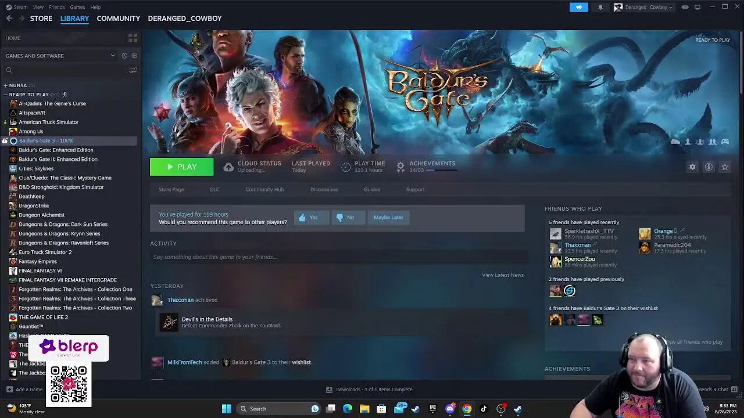Open game settings gear icon
Screen dimensions: 744x418
pos(692,167)
